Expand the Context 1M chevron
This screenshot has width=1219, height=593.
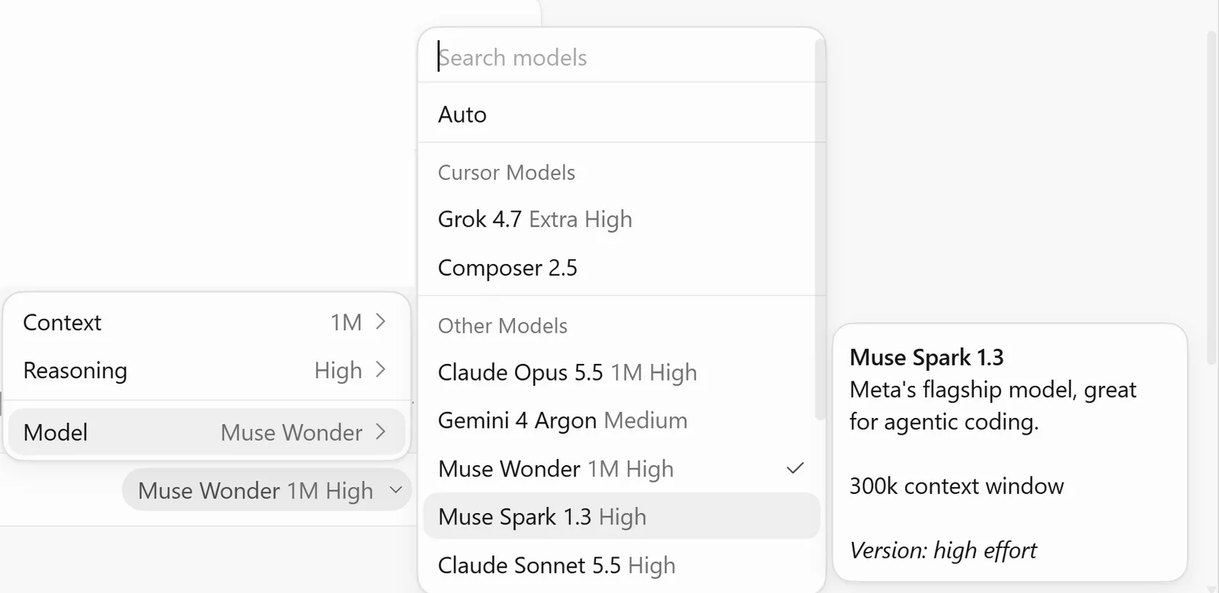[x=381, y=322]
